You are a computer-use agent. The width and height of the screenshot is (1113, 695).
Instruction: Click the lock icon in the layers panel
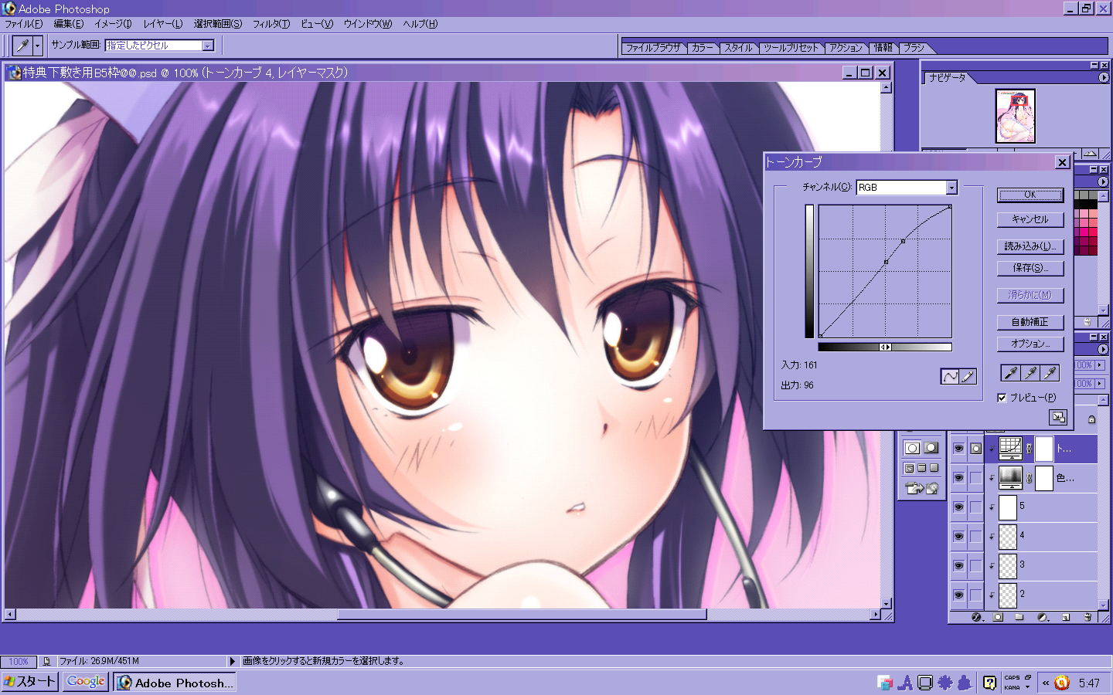click(x=1091, y=419)
